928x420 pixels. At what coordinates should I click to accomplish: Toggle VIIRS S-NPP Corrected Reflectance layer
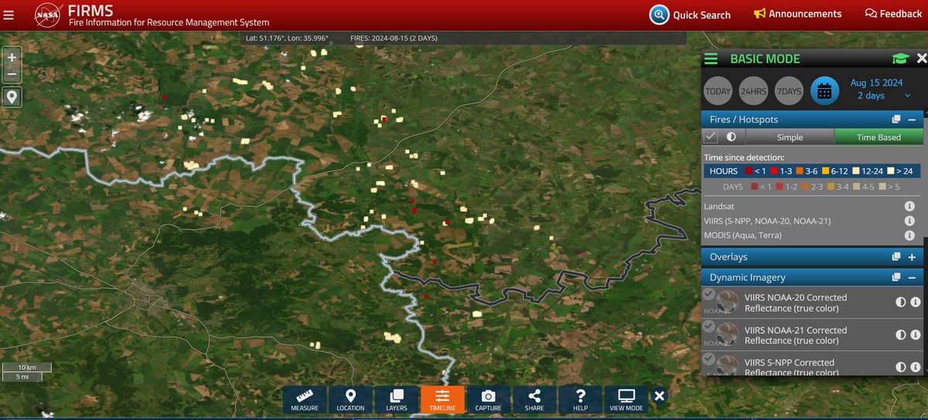pos(708,359)
